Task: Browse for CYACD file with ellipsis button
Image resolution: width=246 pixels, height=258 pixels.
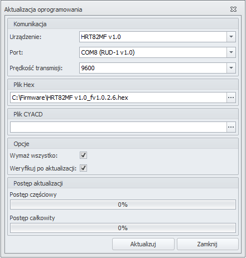Action: pyautogui.click(x=231, y=127)
